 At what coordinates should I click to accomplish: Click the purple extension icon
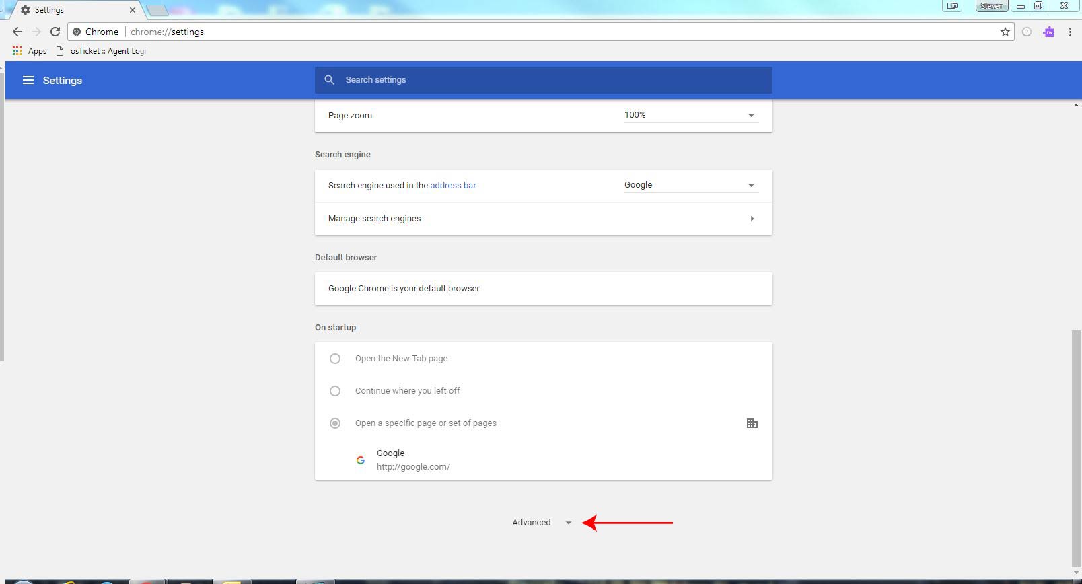1048,32
